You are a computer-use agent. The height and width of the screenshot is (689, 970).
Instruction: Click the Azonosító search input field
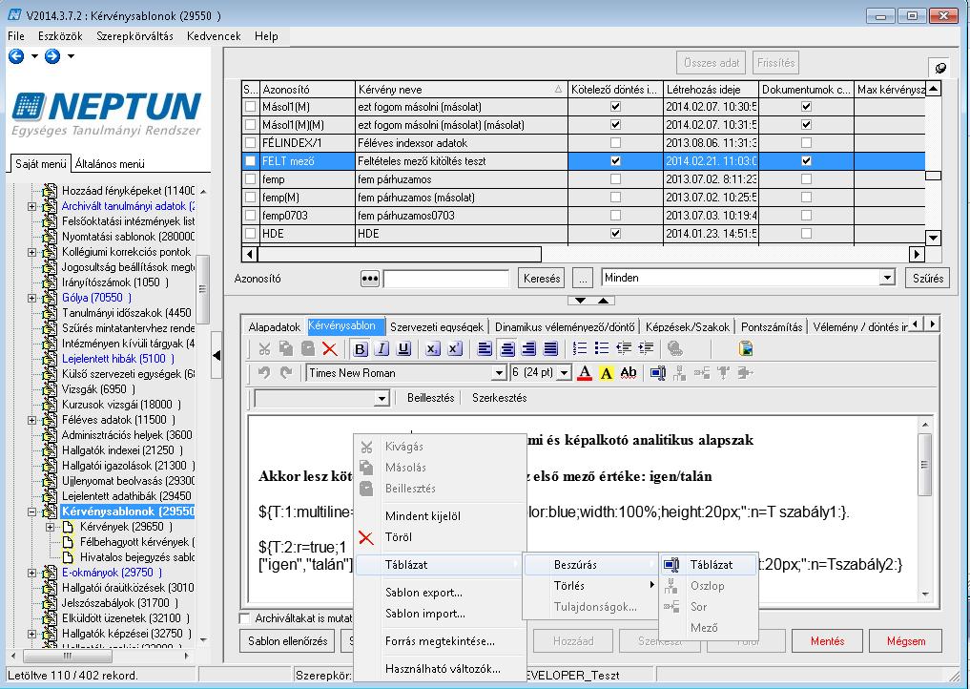[x=446, y=279]
